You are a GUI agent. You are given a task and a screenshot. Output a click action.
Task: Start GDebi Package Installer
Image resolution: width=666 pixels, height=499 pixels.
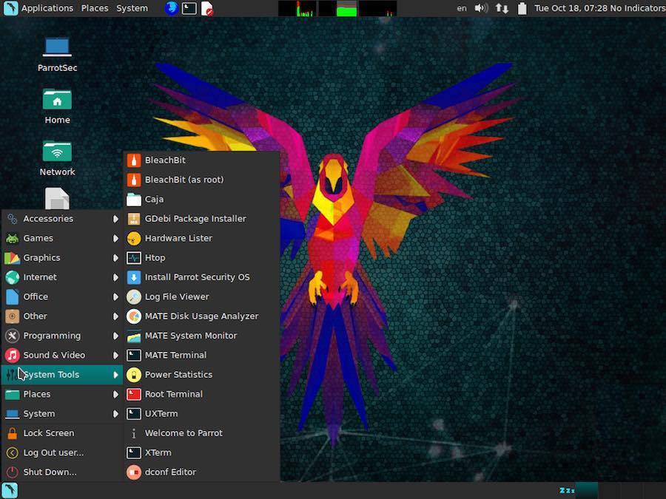[202, 219]
